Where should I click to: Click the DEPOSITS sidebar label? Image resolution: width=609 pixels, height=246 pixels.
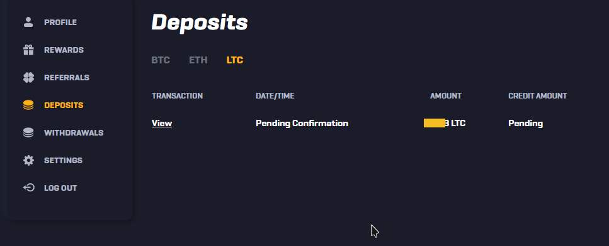(x=64, y=105)
